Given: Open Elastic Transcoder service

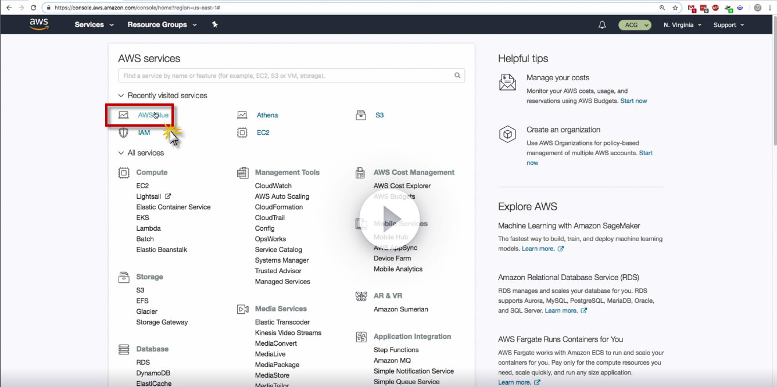Looking at the screenshot, I should 282,322.
